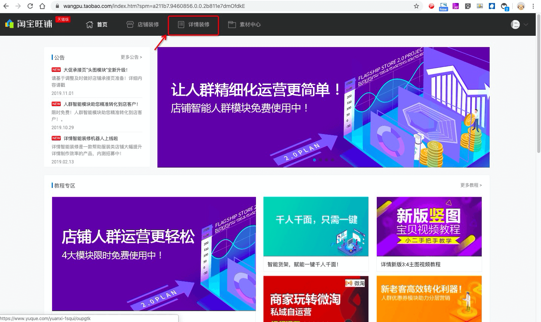The height and width of the screenshot is (322, 541).
Task: Open announcement 大促承接页"头图模块"全新升级
Action: 96,70
